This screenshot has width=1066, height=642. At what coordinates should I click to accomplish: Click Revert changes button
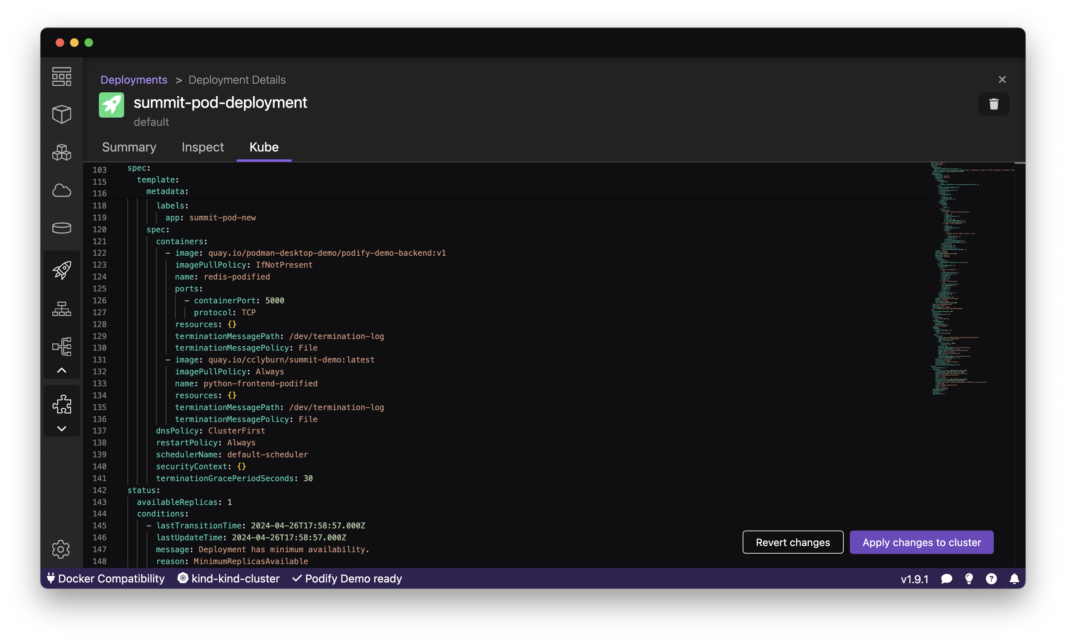792,542
